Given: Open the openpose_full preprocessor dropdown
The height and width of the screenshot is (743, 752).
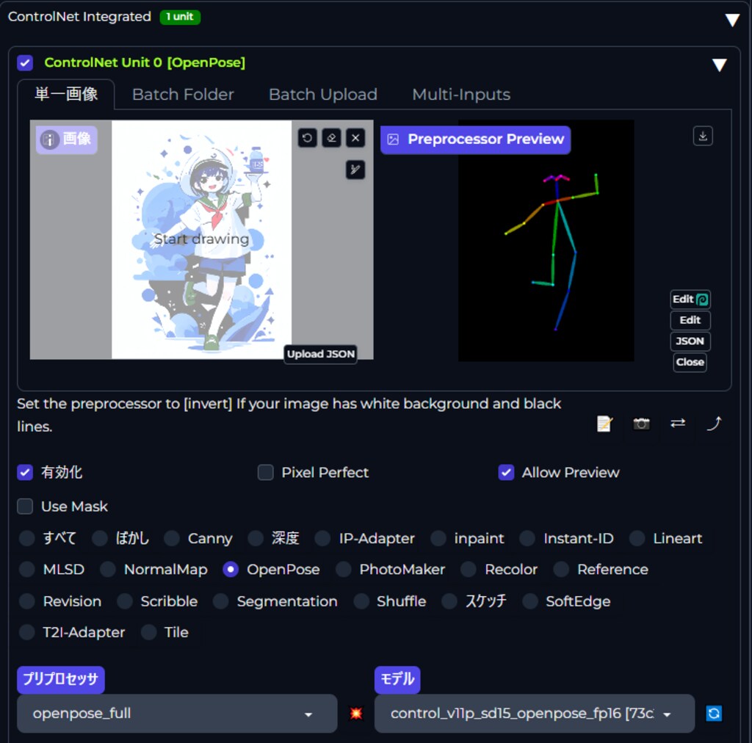Looking at the screenshot, I should pos(176,713).
